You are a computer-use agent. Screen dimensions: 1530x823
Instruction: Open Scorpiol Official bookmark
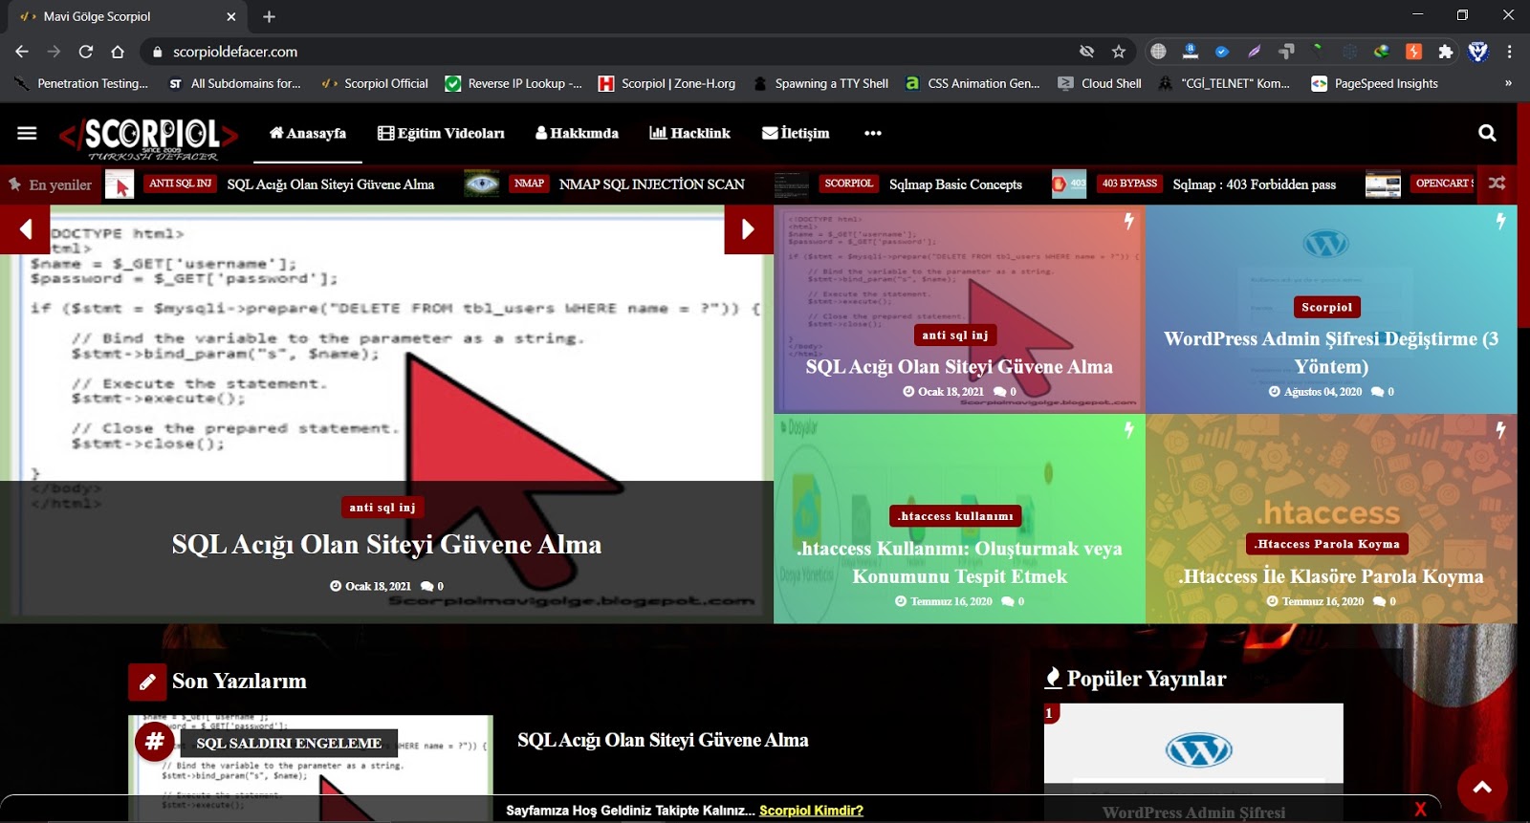(375, 83)
